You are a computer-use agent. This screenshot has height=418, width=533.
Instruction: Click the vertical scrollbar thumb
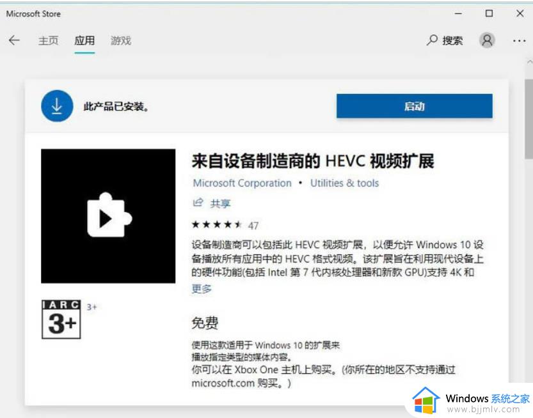click(x=529, y=119)
